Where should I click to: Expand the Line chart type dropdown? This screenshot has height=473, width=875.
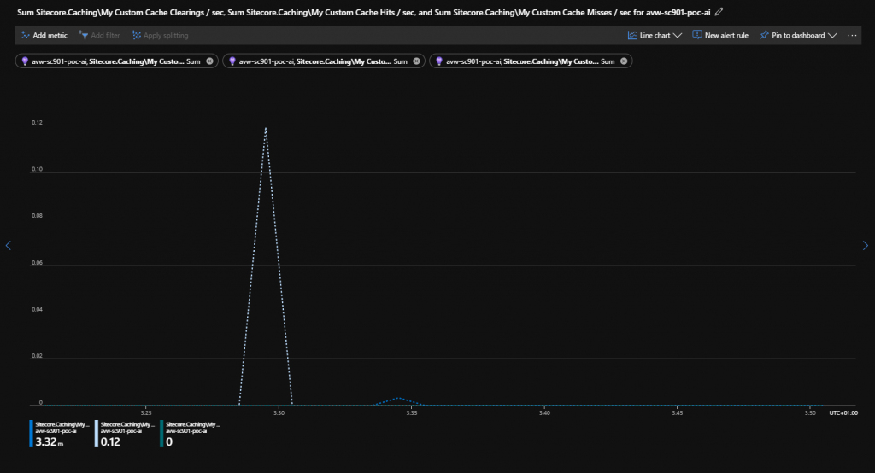[654, 36]
